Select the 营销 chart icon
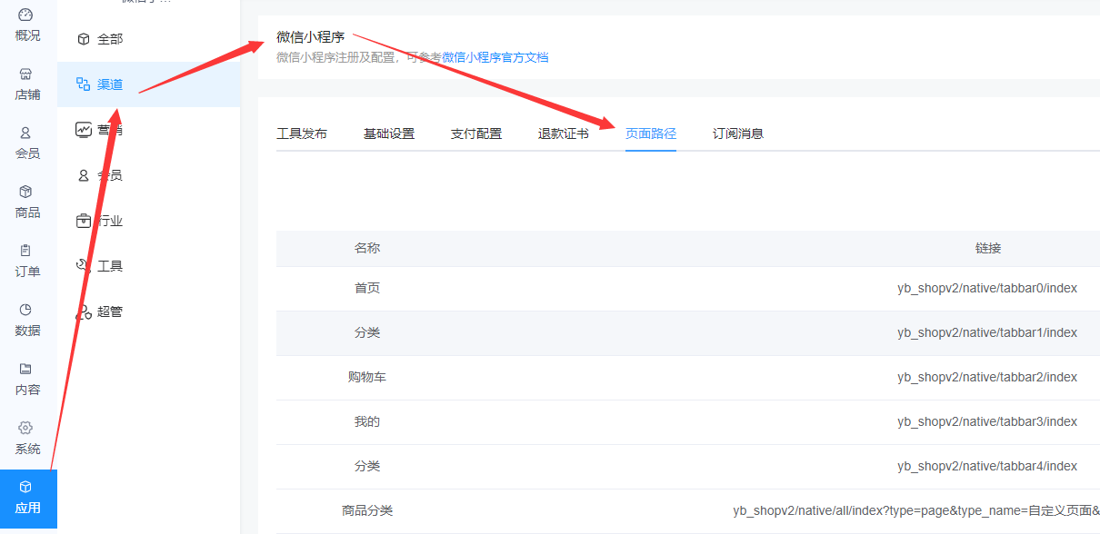Image resolution: width=1100 pixels, height=534 pixels. pos(84,130)
